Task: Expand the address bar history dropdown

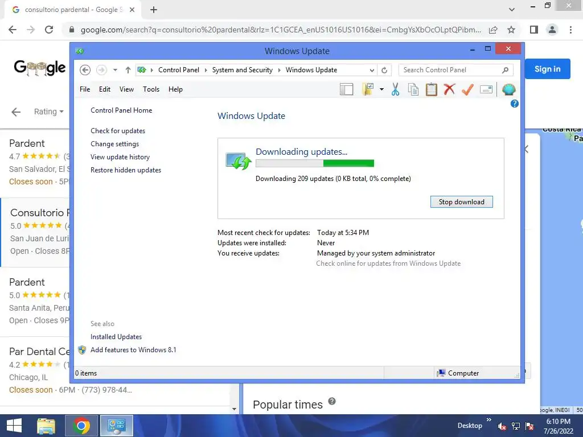Action: [x=372, y=70]
